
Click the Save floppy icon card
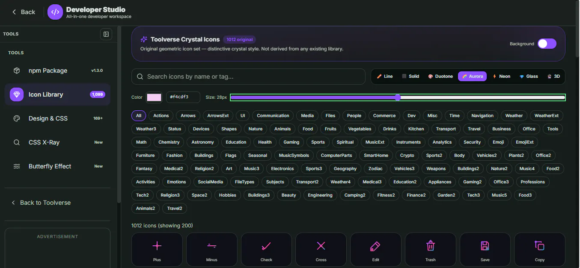pos(485,250)
